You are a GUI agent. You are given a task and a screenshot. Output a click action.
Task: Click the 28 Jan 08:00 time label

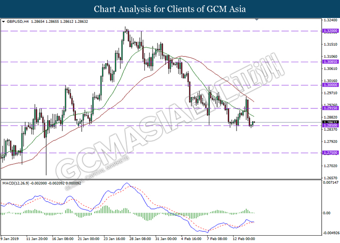[140, 239]
